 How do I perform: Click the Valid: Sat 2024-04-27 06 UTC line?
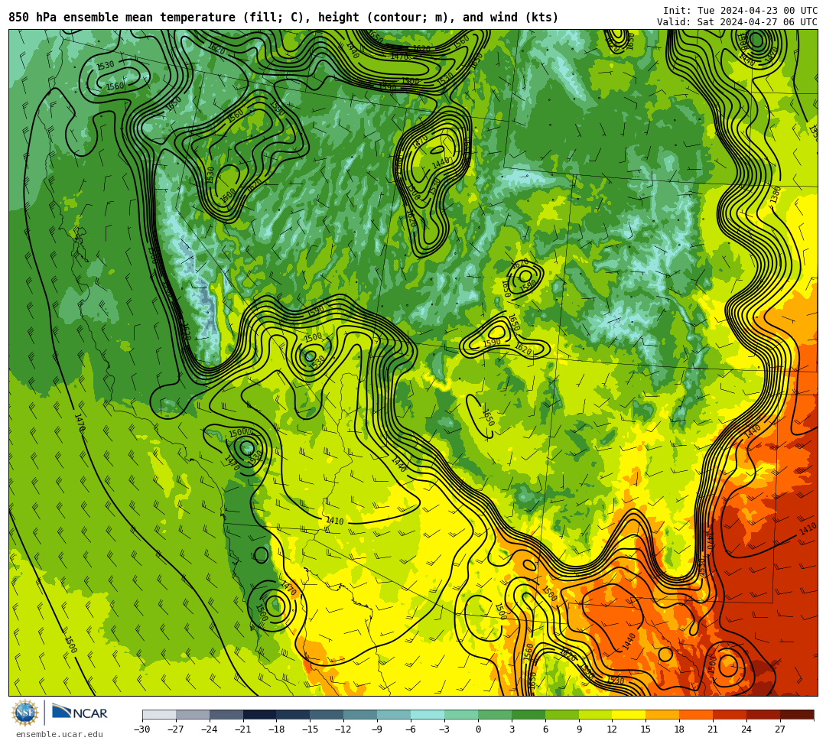click(x=737, y=22)
